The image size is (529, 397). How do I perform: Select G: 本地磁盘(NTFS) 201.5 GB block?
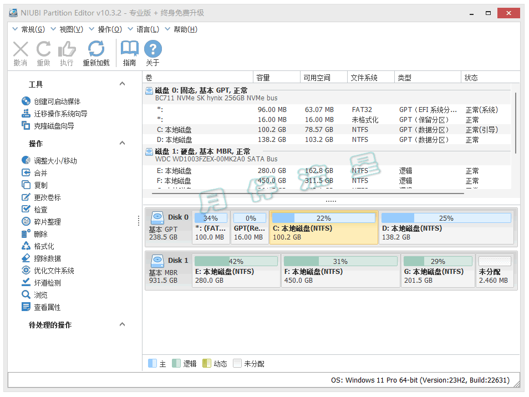[438, 271]
